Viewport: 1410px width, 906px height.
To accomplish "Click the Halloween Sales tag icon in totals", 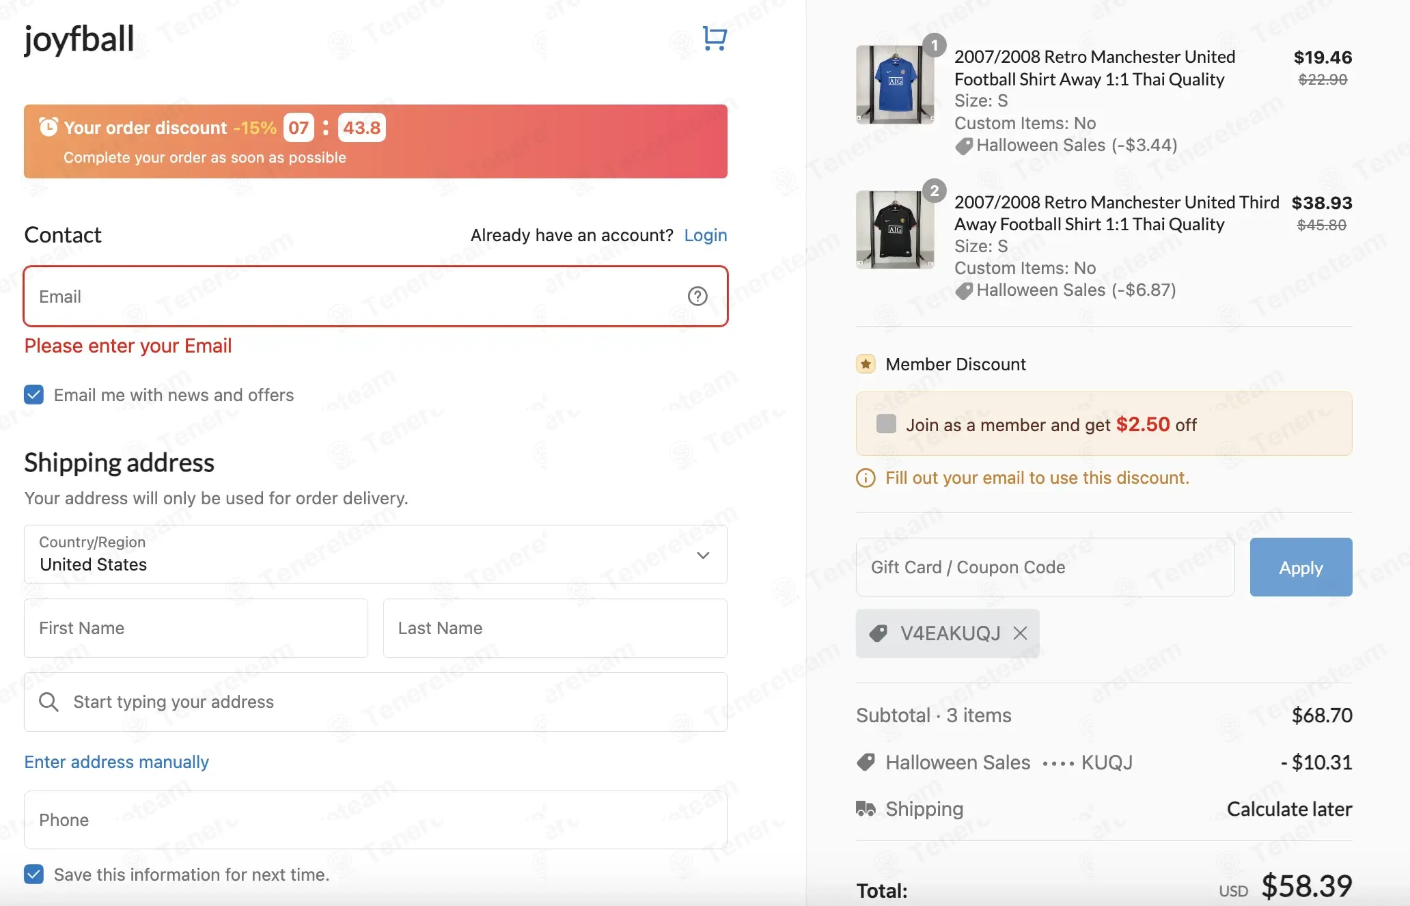I will coord(866,763).
